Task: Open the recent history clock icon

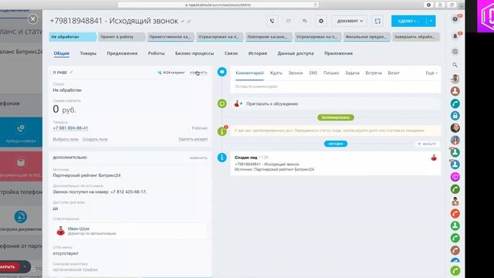Action: coord(455,52)
